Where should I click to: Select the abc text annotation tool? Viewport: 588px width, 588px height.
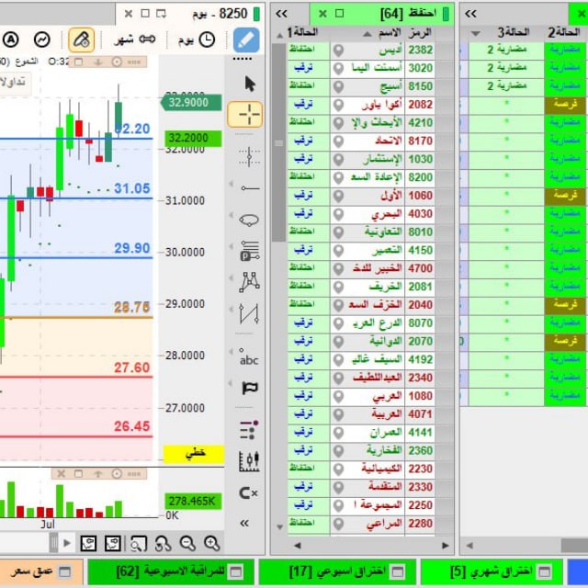(249, 357)
